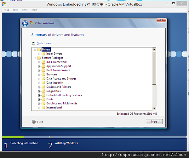Open the third VirtualBox menu (裝置)
The image size is (189, 158).
tap(25, 10)
